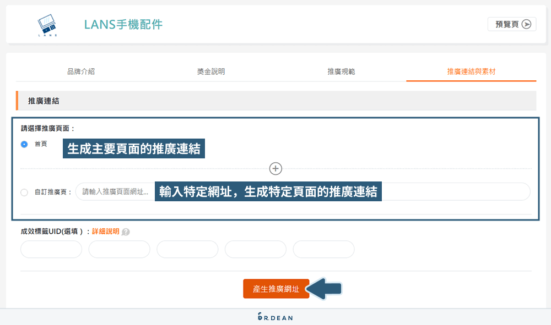Click the last UID input field
This screenshot has width=551, height=325.
[x=323, y=249]
